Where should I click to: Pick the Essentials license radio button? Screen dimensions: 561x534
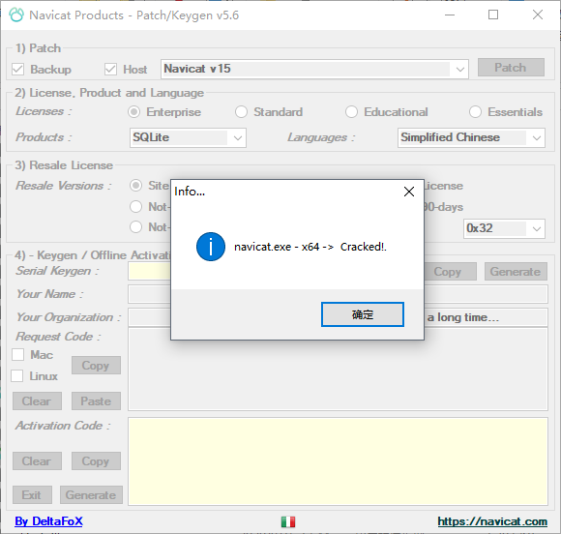click(x=475, y=112)
